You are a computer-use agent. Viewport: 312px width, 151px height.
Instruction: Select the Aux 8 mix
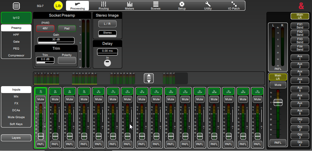tap(300, 112)
